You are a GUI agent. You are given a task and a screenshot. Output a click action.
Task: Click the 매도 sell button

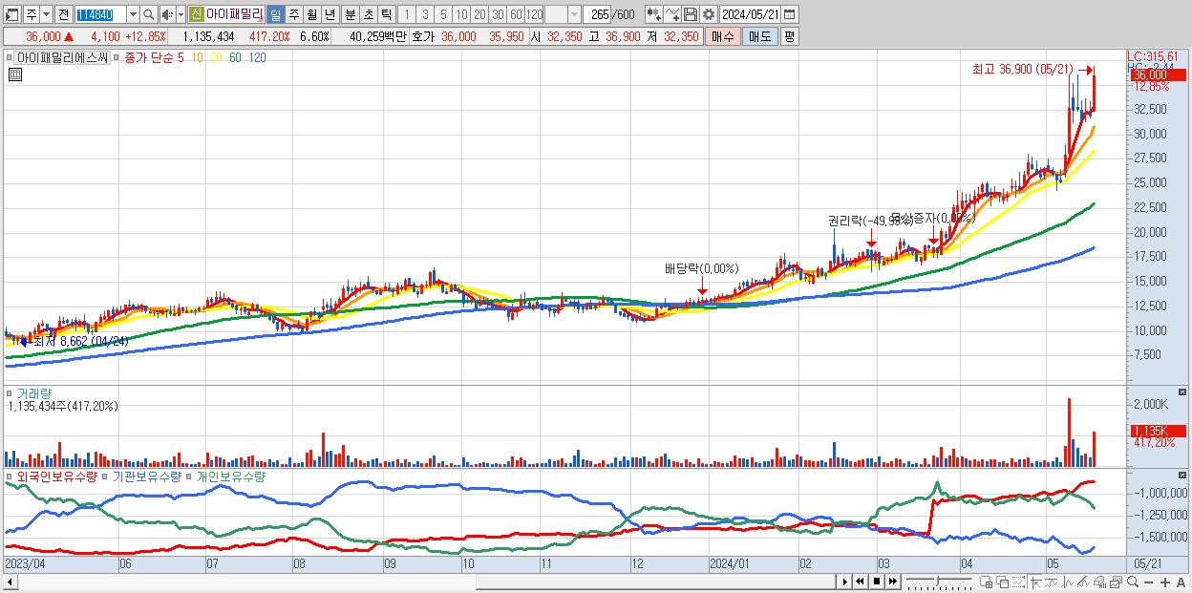(760, 36)
